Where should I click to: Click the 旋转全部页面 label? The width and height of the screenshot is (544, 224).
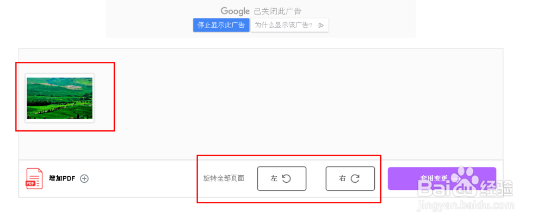coord(224,178)
